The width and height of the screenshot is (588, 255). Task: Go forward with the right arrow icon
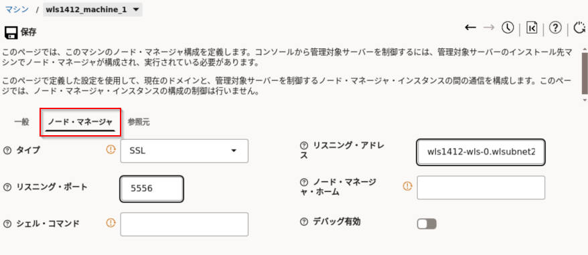pos(489,27)
